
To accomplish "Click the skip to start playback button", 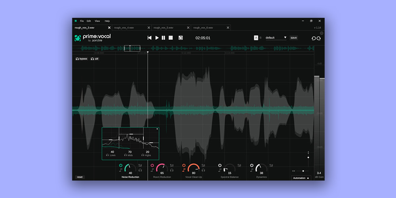I will [x=149, y=38].
